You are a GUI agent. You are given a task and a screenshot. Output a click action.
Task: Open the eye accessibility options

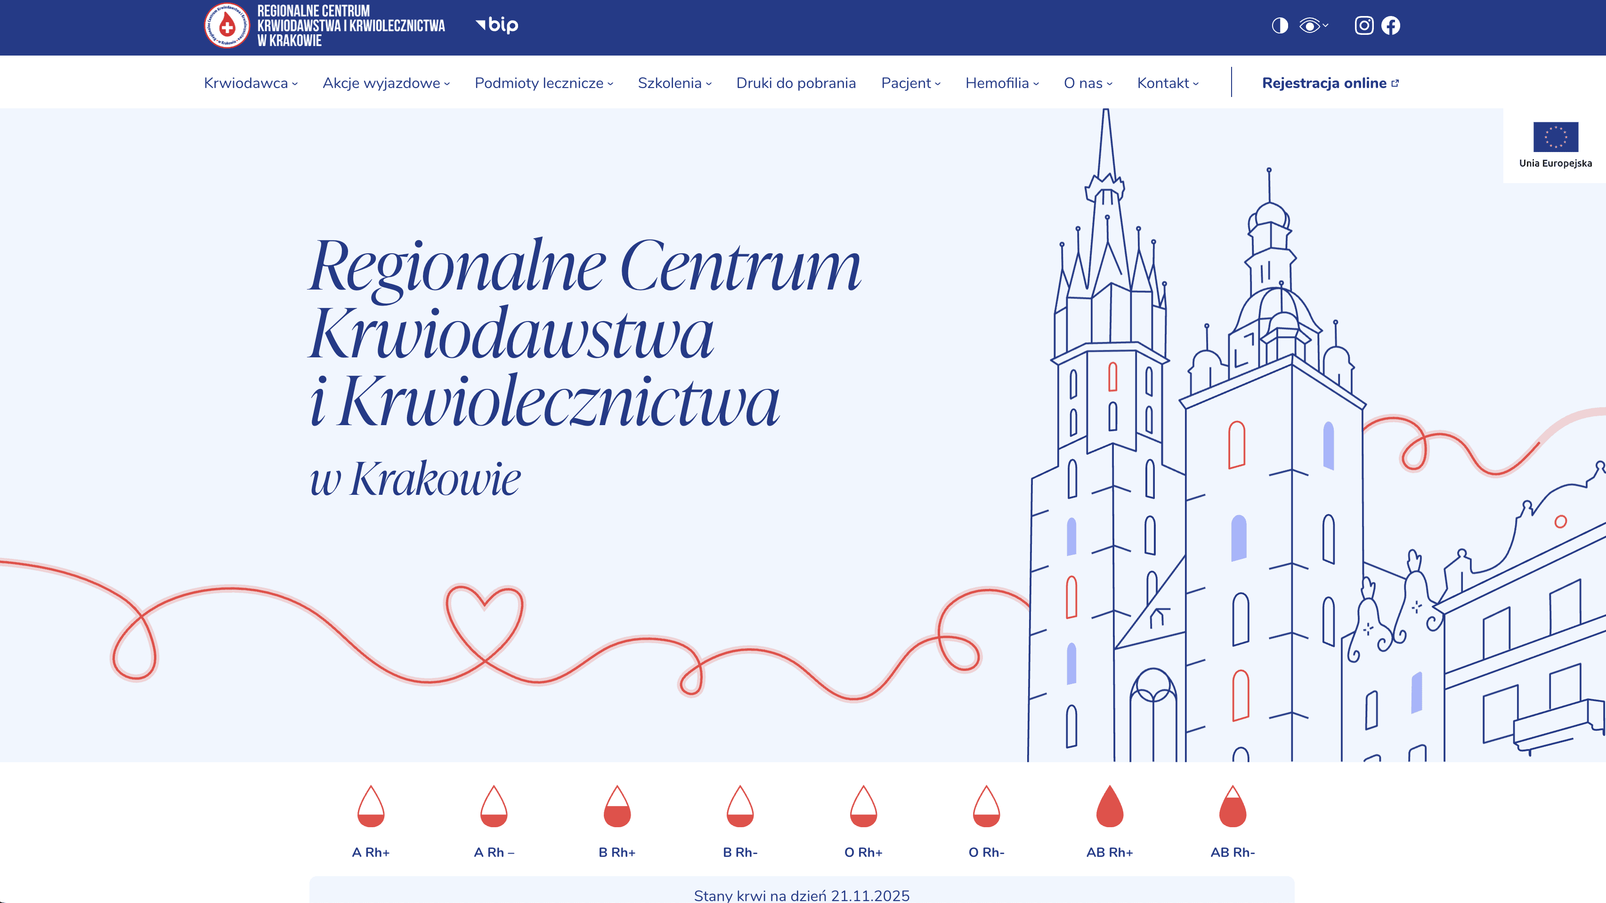point(1313,25)
